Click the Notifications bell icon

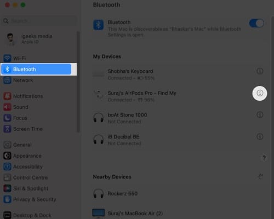tap(7, 96)
